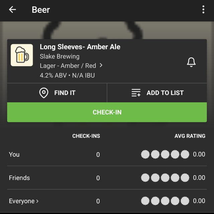Open the three-dot overflow menu
The height and width of the screenshot is (214, 214).
[x=203, y=10]
